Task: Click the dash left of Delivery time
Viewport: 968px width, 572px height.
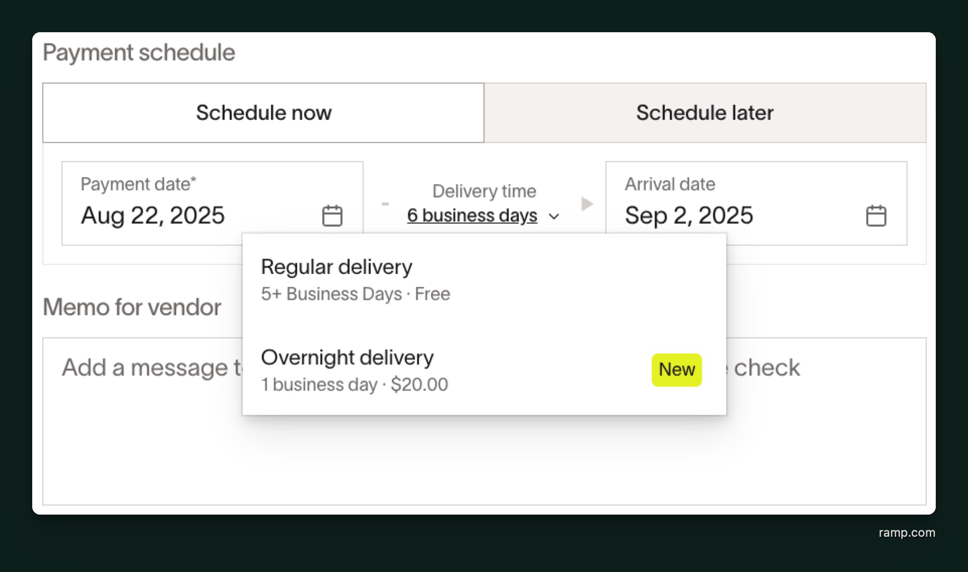Action: tap(385, 204)
